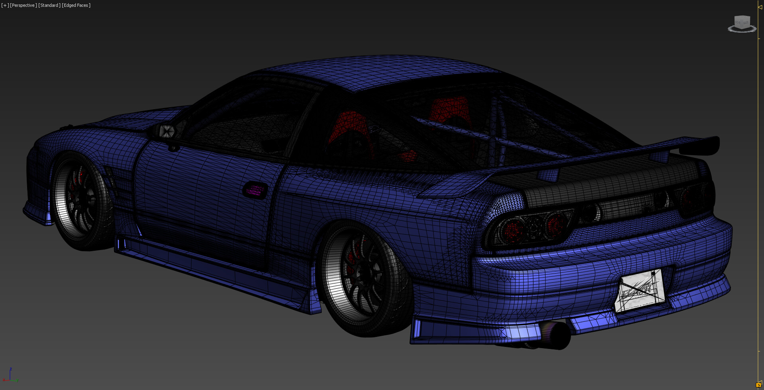Screen dimensions: 764x390
Task: Click the yellow marker icon at bottom-right
Action: [x=758, y=385]
